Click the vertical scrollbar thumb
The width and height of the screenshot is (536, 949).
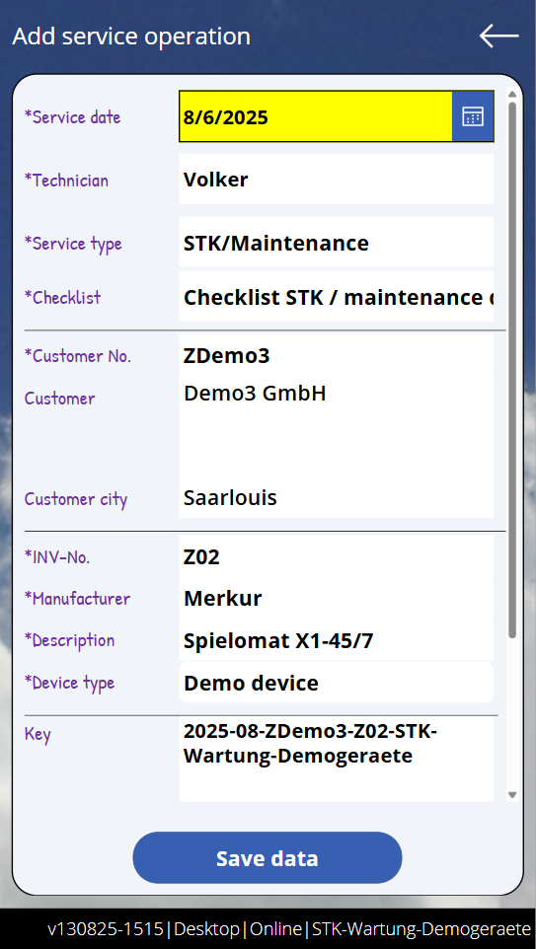(511, 370)
